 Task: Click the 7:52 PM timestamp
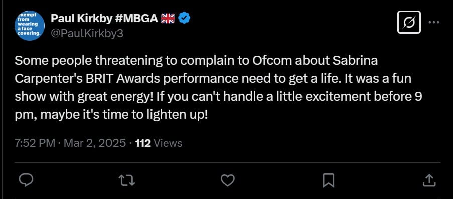35,143
